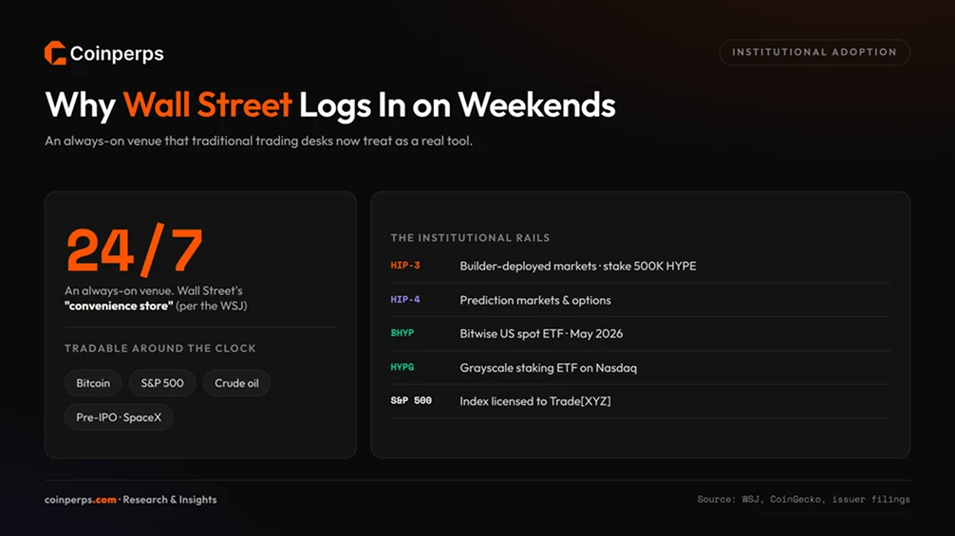This screenshot has width=955, height=536.
Task: Click the Research & Insights footer text
Action: click(x=170, y=500)
